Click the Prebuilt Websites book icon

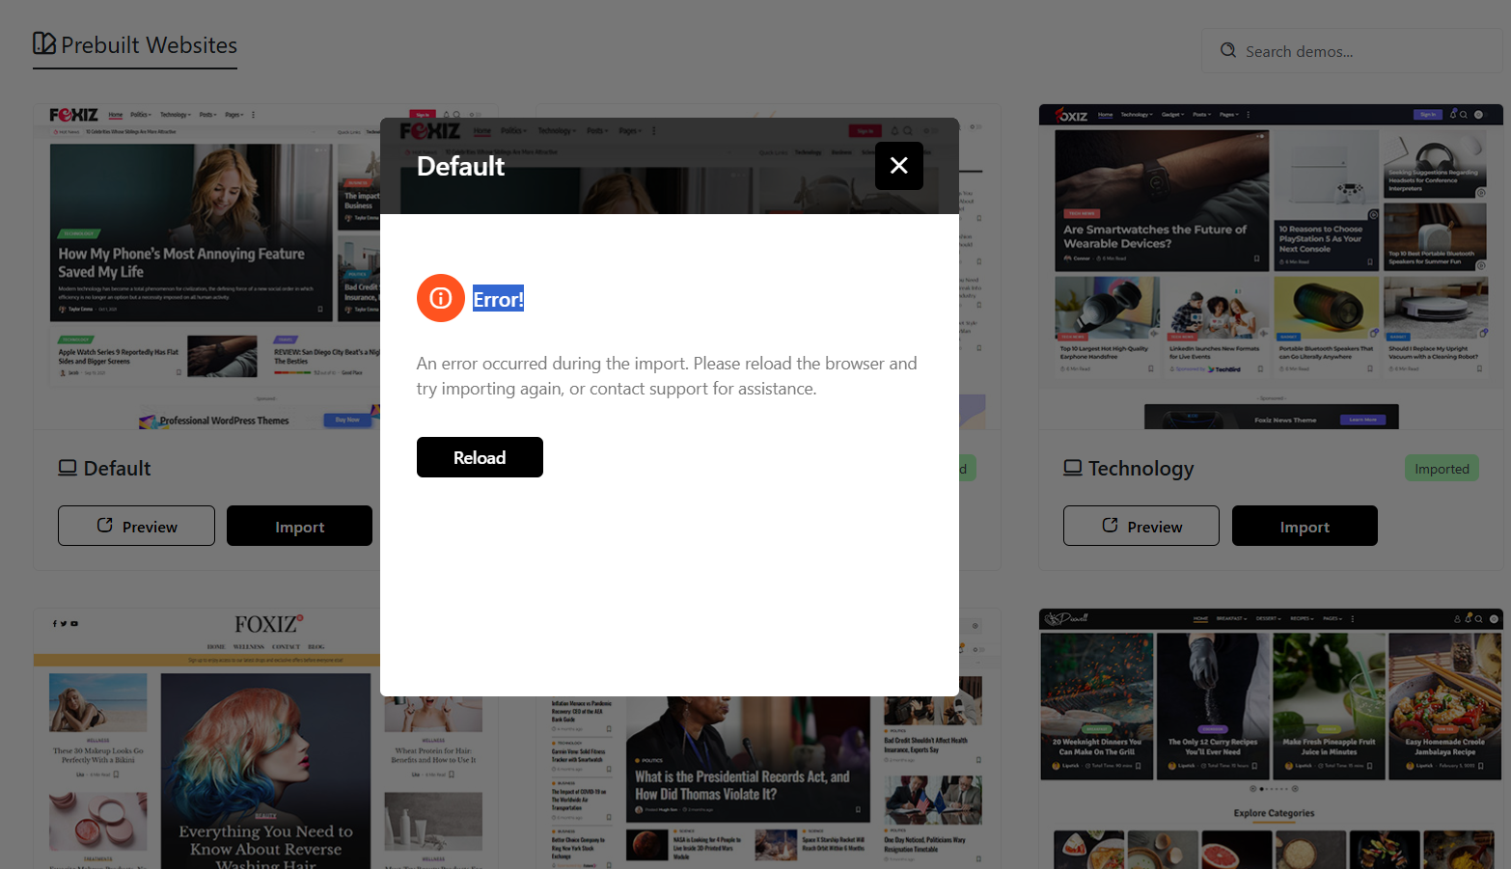(44, 43)
